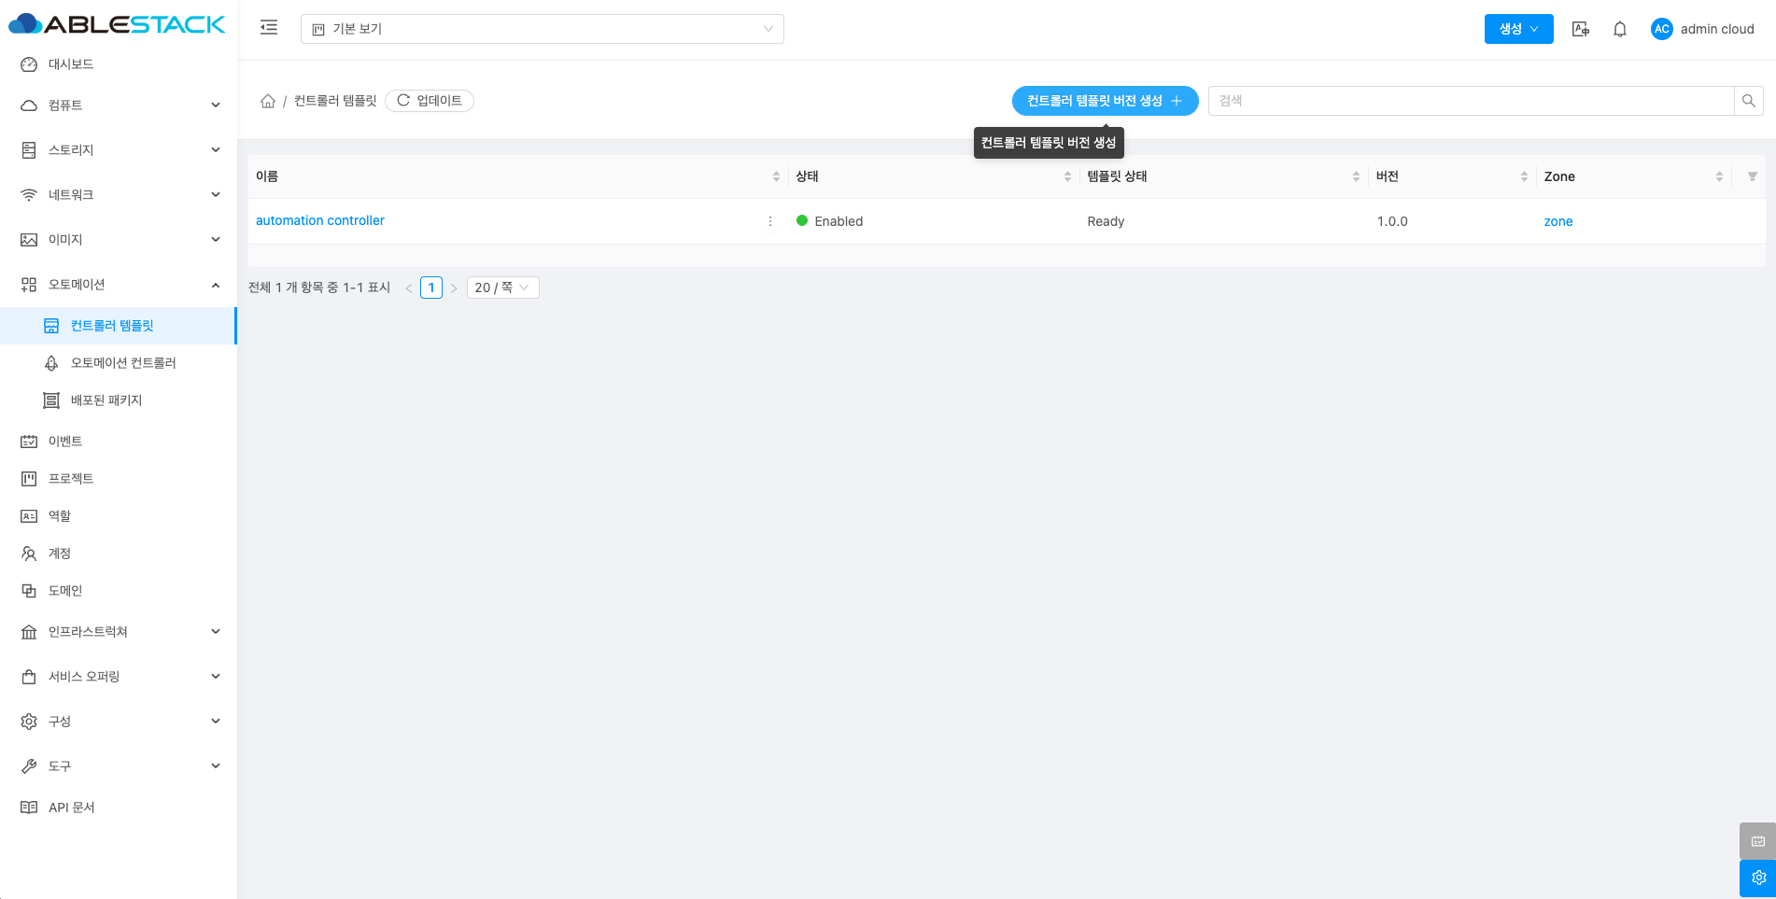Click the home breadcrumb icon

pos(268,101)
